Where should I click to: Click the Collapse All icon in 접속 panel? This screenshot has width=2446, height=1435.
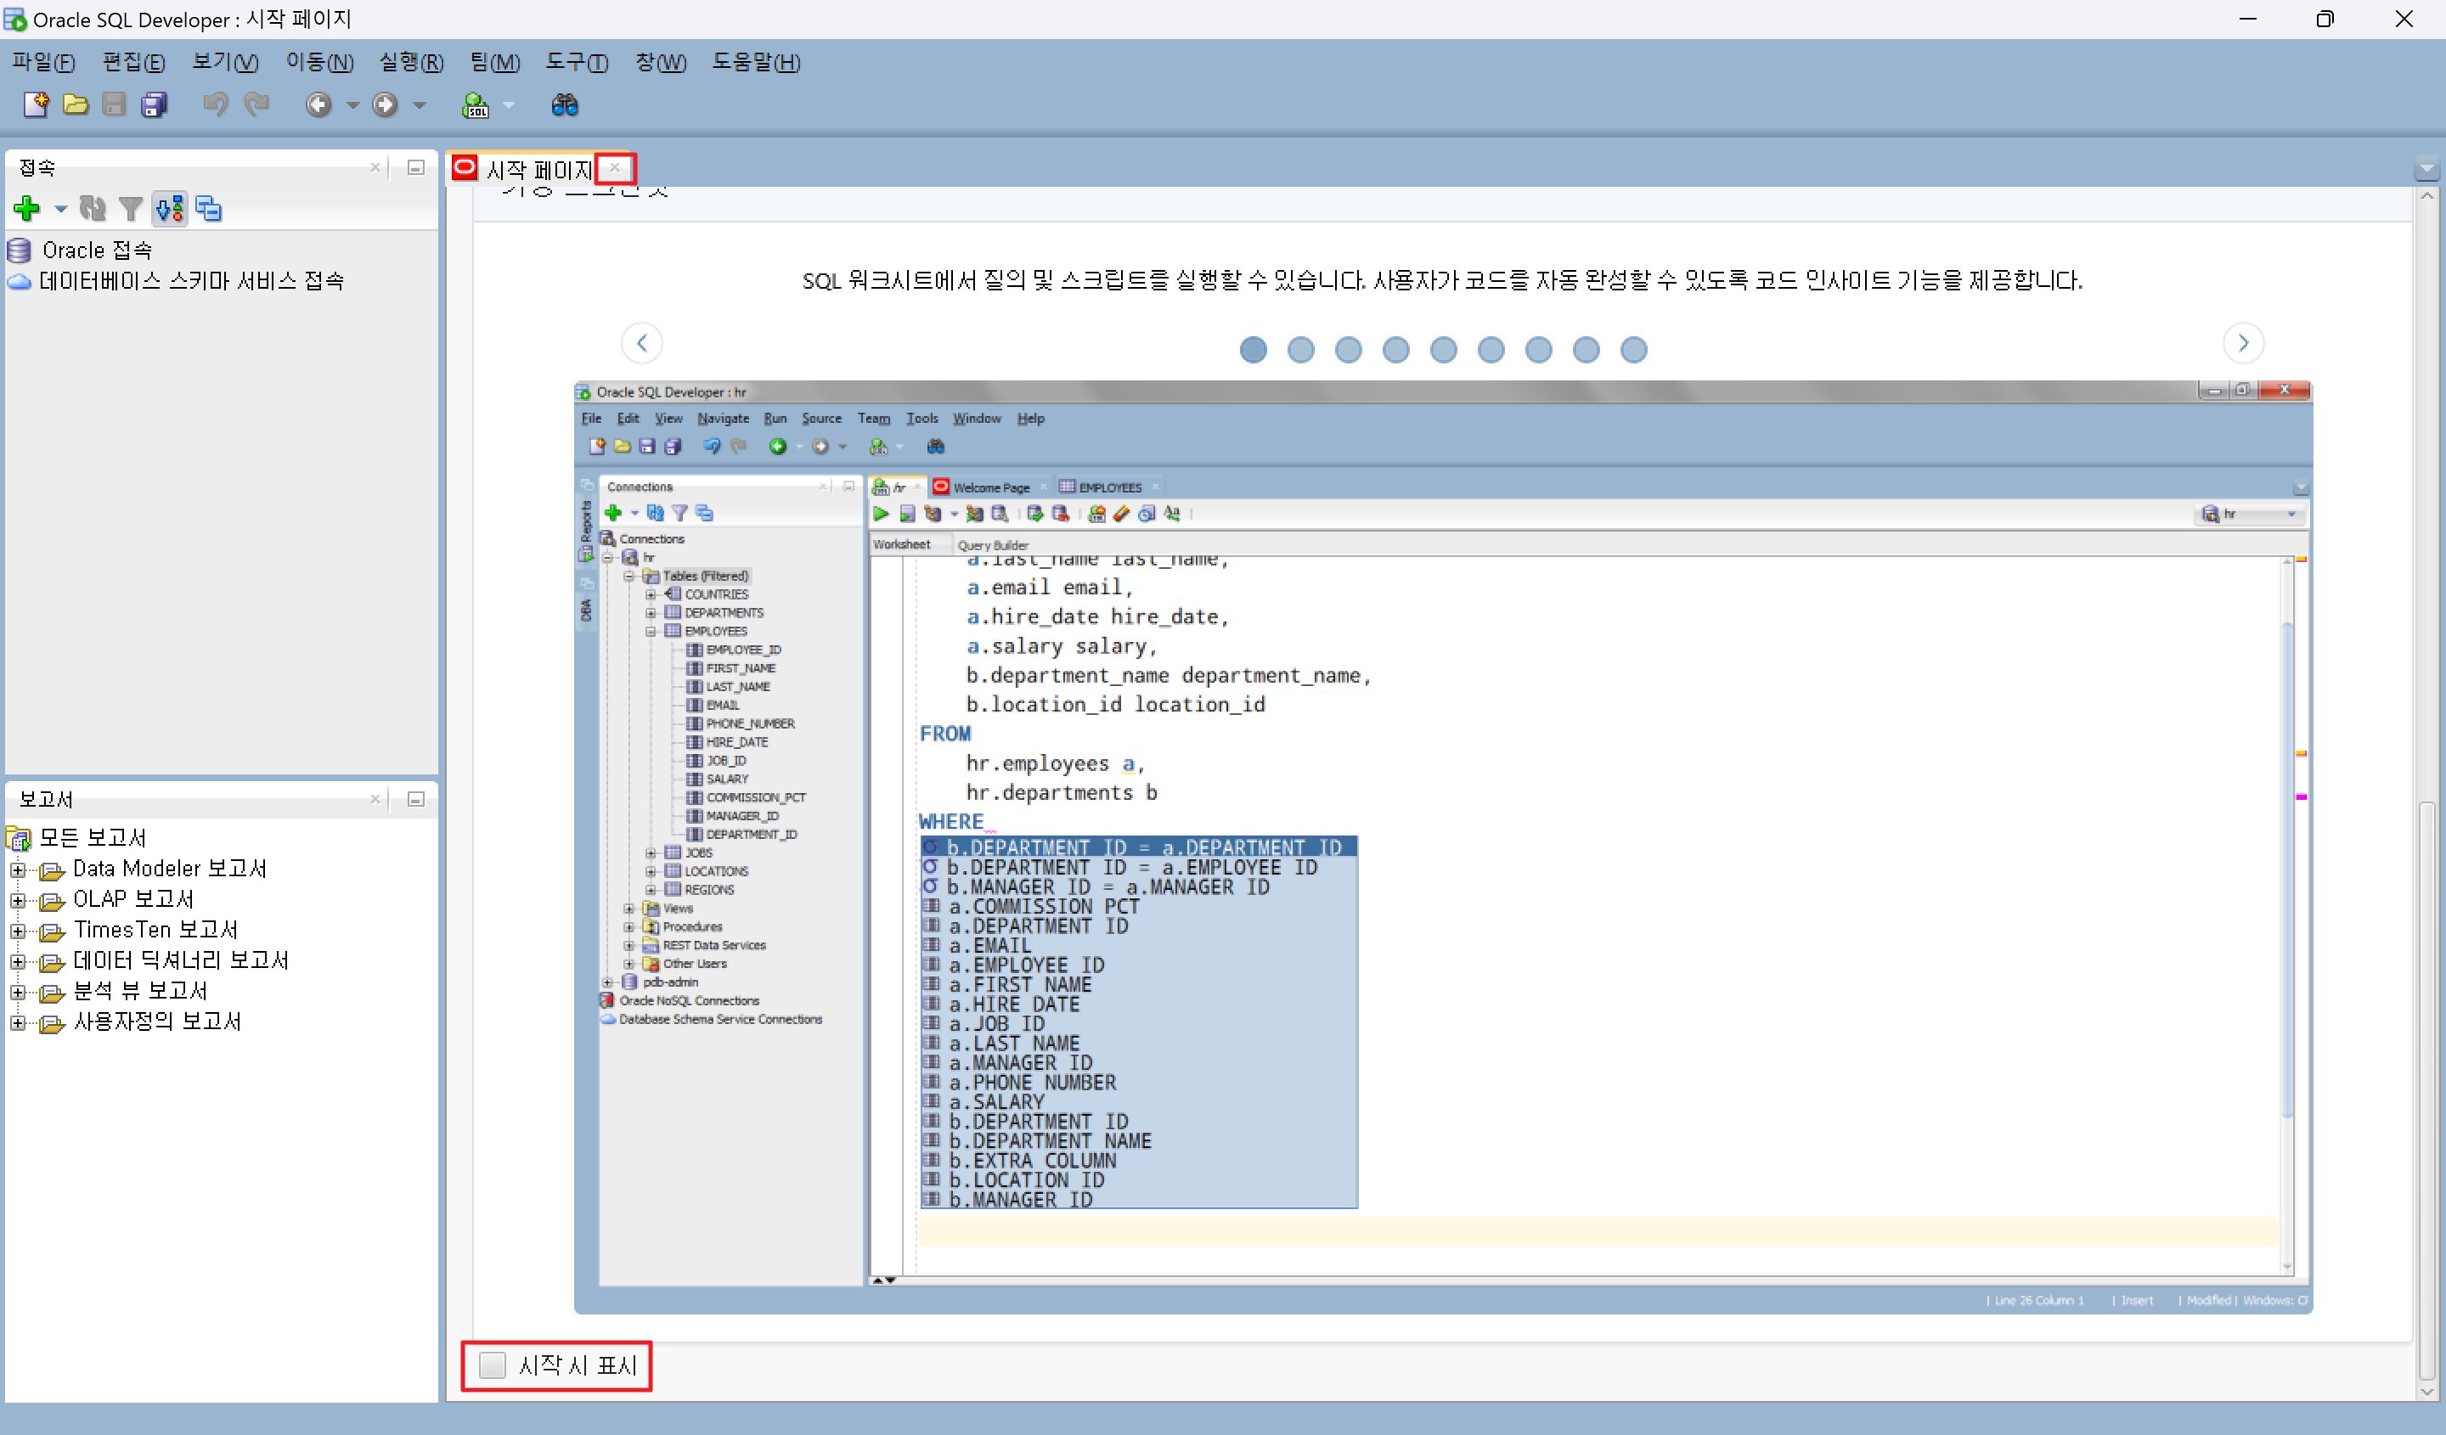coord(209,208)
